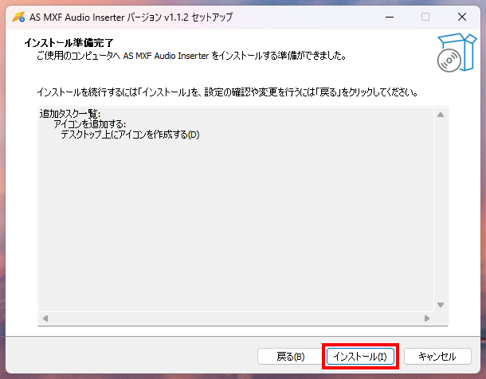Minimize the setup window
This screenshot has width=486, height=379.
tap(390, 17)
